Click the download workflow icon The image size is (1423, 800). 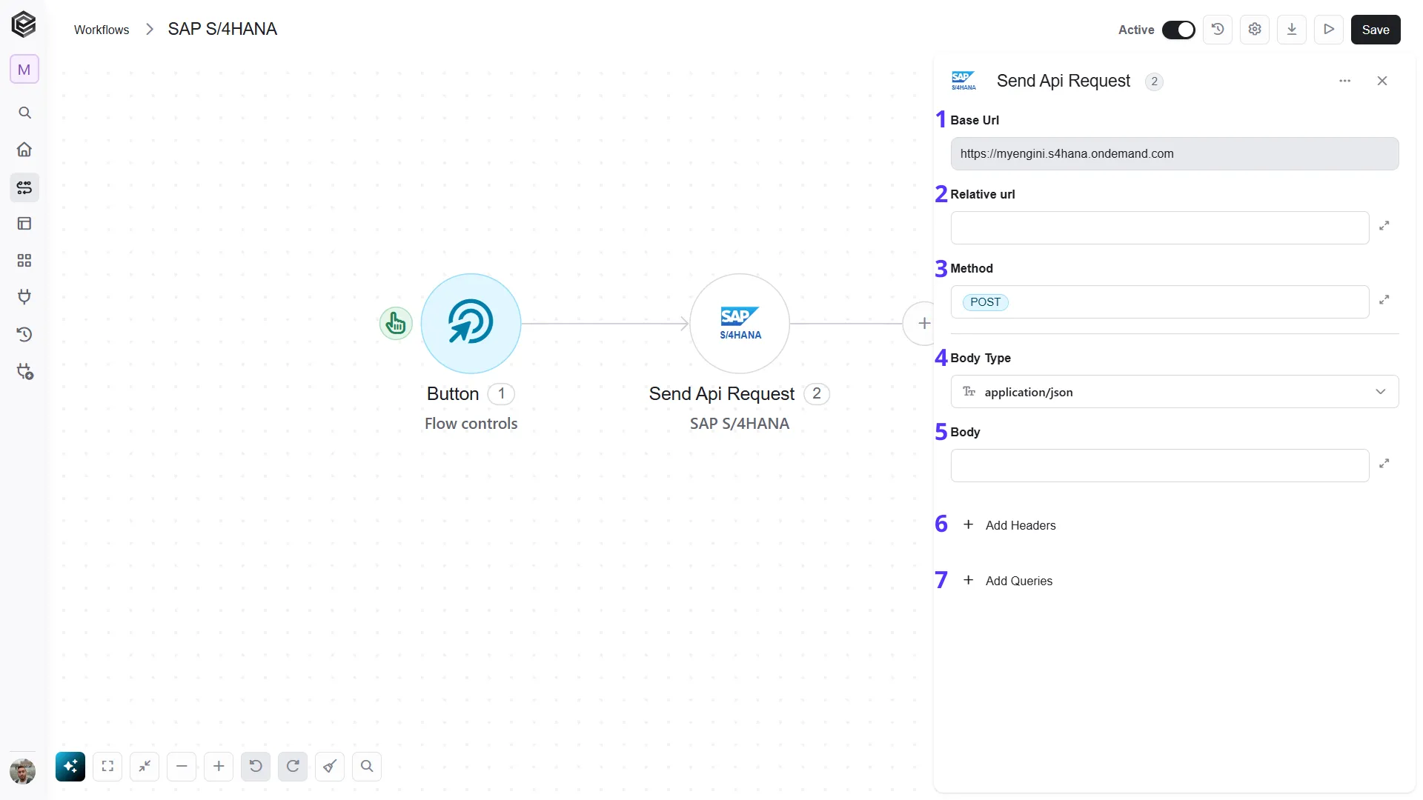click(1292, 30)
